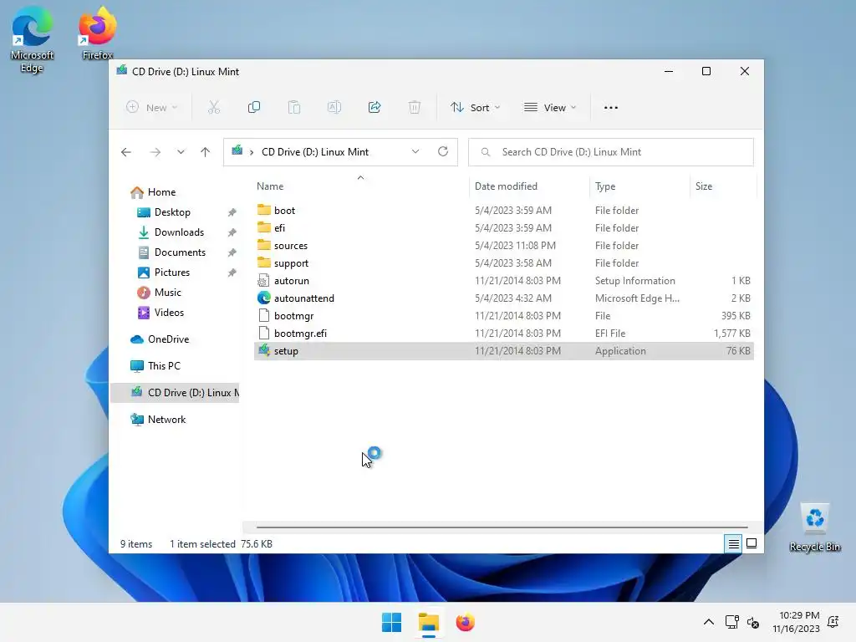Expand the recent locations chevron

(x=181, y=152)
